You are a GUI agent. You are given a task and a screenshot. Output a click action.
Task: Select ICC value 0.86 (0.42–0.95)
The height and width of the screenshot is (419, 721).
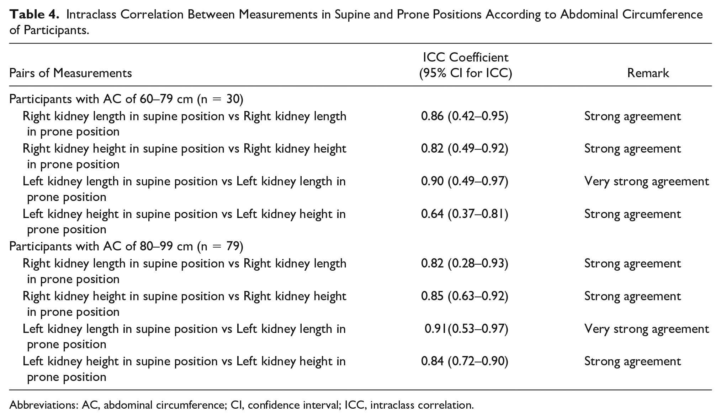tap(465, 116)
